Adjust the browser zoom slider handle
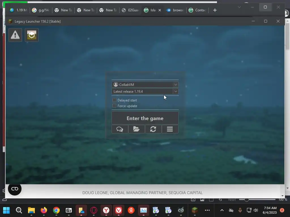 (x=246, y=200)
